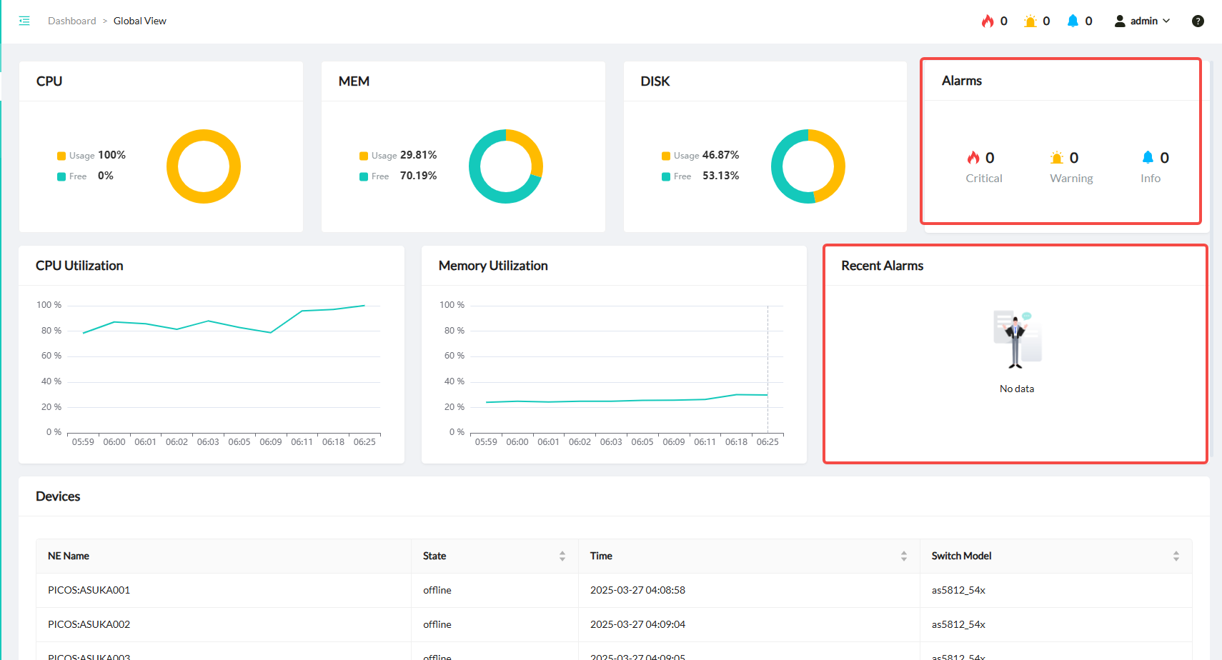Image resolution: width=1222 pixels, height=660 pixels.
Task: Click the Warning siren icon in Alarms card
Action: click(1057, 158)
